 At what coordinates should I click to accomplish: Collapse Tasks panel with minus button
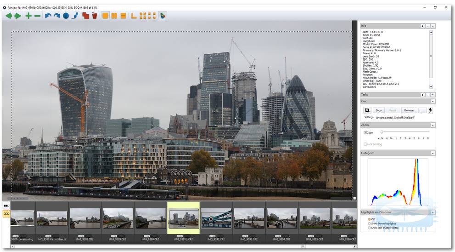click(x=428, y=95)
